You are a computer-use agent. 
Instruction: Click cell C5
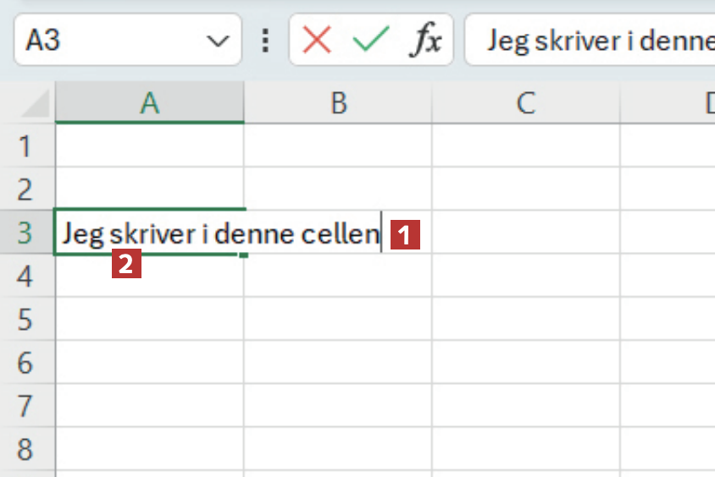click(525, 319)
